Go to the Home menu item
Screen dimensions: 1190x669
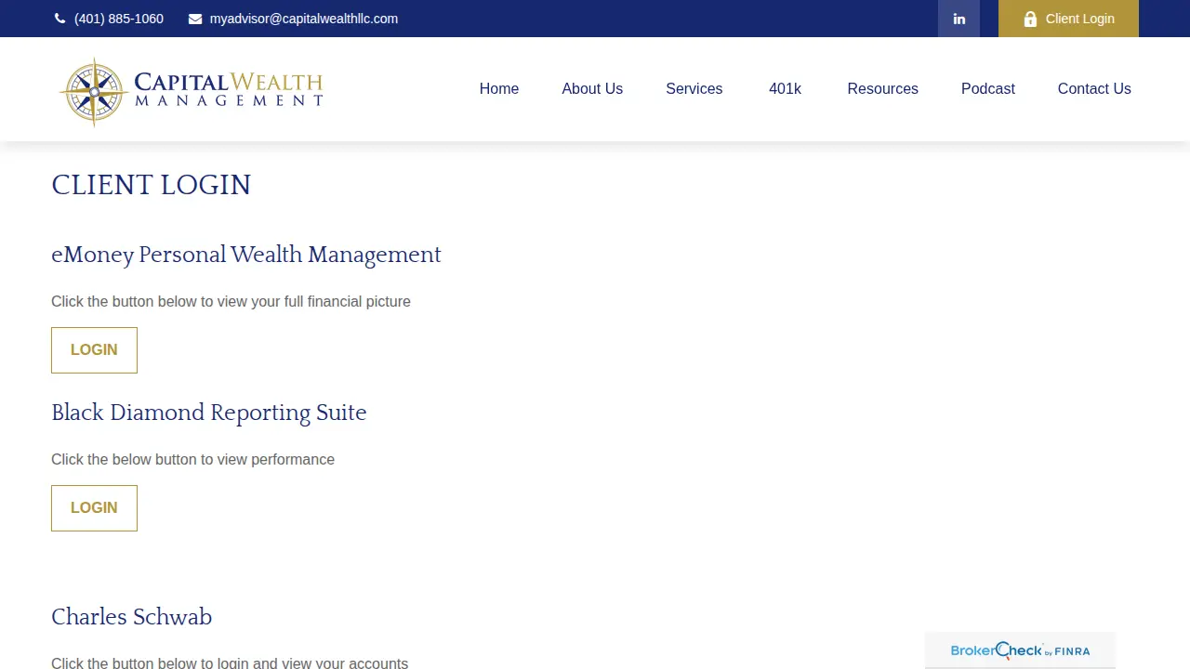(x=499, y=88)
